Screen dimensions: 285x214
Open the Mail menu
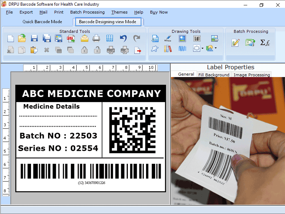pos(43,12)
